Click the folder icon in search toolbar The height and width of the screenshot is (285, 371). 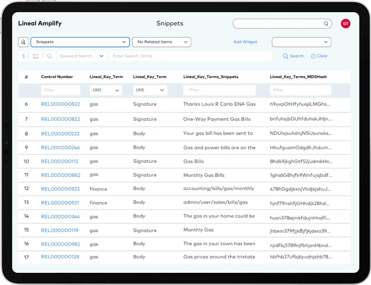click(x=36, y=56)
